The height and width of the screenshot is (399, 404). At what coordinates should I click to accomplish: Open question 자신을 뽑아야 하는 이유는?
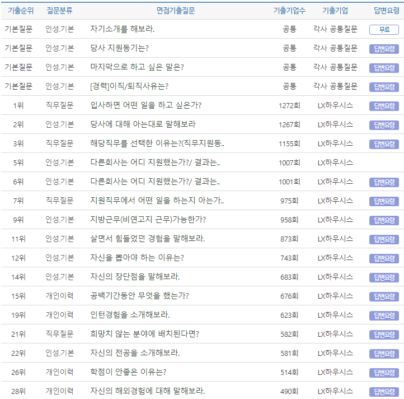(137, 258)
